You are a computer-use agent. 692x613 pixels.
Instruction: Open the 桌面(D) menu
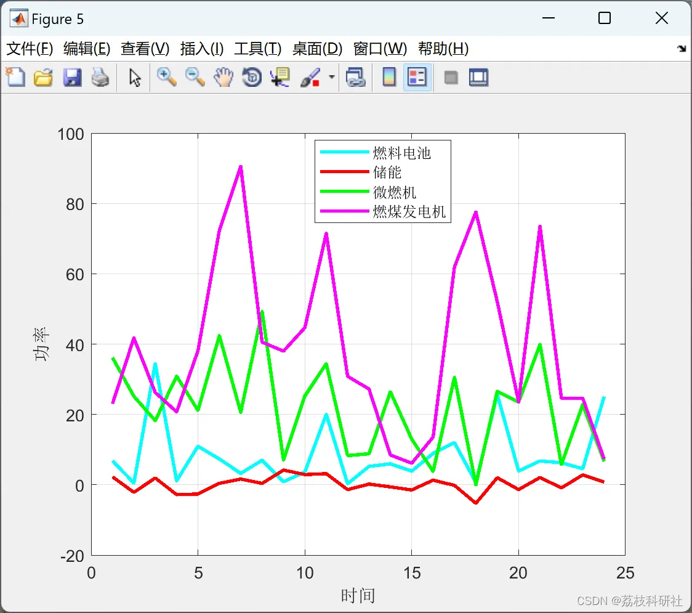317,49
